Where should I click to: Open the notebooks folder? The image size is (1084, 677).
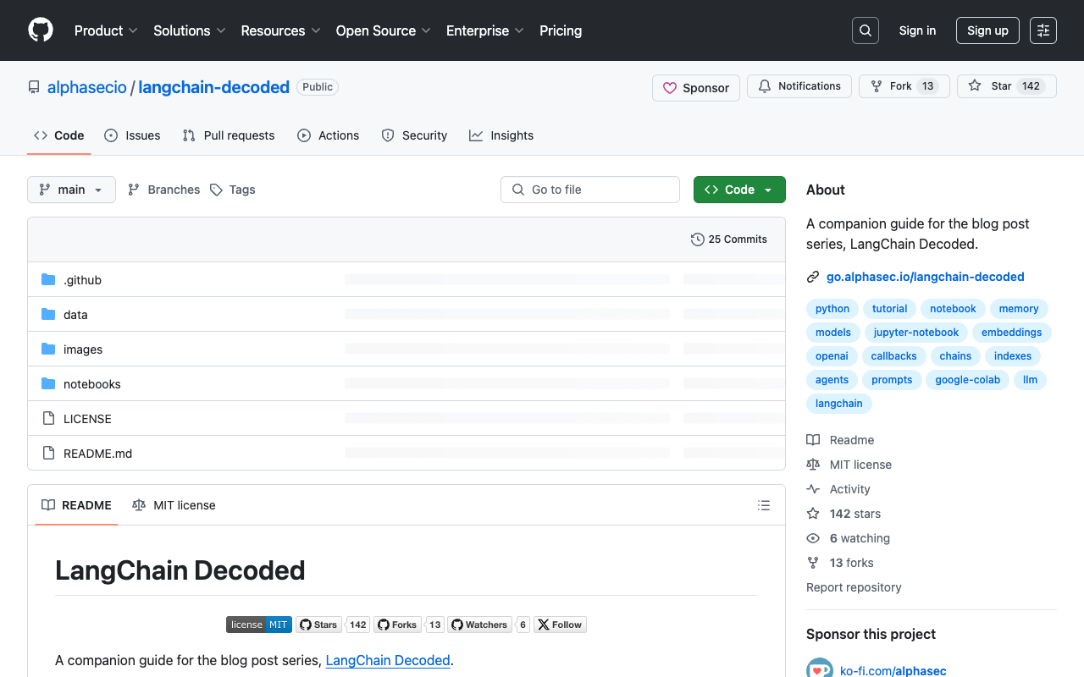(x=92, y=384)
